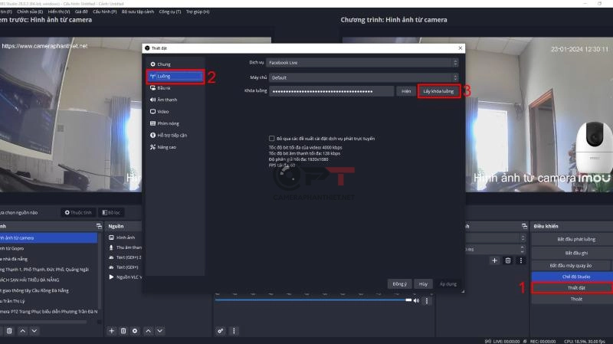Tick the Bỏ qua các đề xuất checkbox
The image size is (613, 344).
tap(271, 139)
